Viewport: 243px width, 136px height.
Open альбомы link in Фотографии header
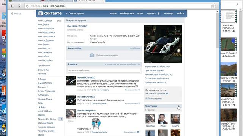[135, 48]
